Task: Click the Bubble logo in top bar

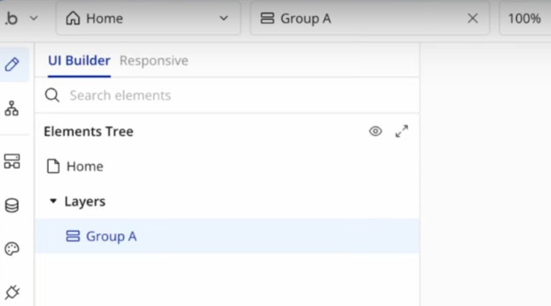Action: click(12, 18)
